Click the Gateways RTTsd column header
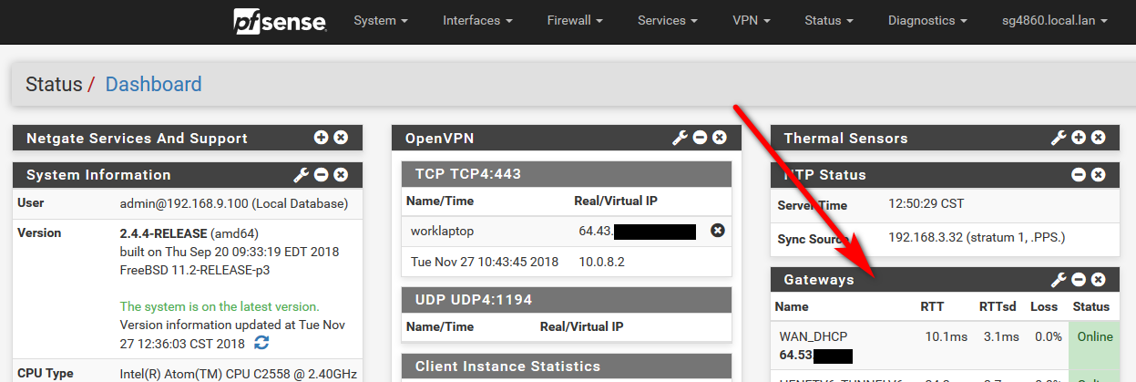 (x=997, y=306)
